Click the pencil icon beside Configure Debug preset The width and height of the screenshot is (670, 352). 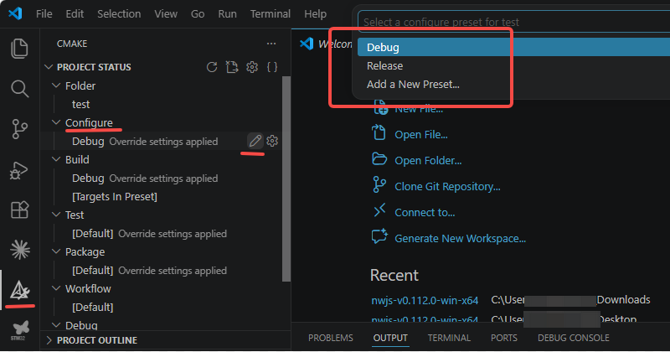pos(255,141)
